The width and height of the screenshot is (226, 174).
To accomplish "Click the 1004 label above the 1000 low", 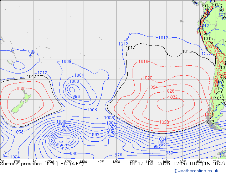I will click(79, 75).
